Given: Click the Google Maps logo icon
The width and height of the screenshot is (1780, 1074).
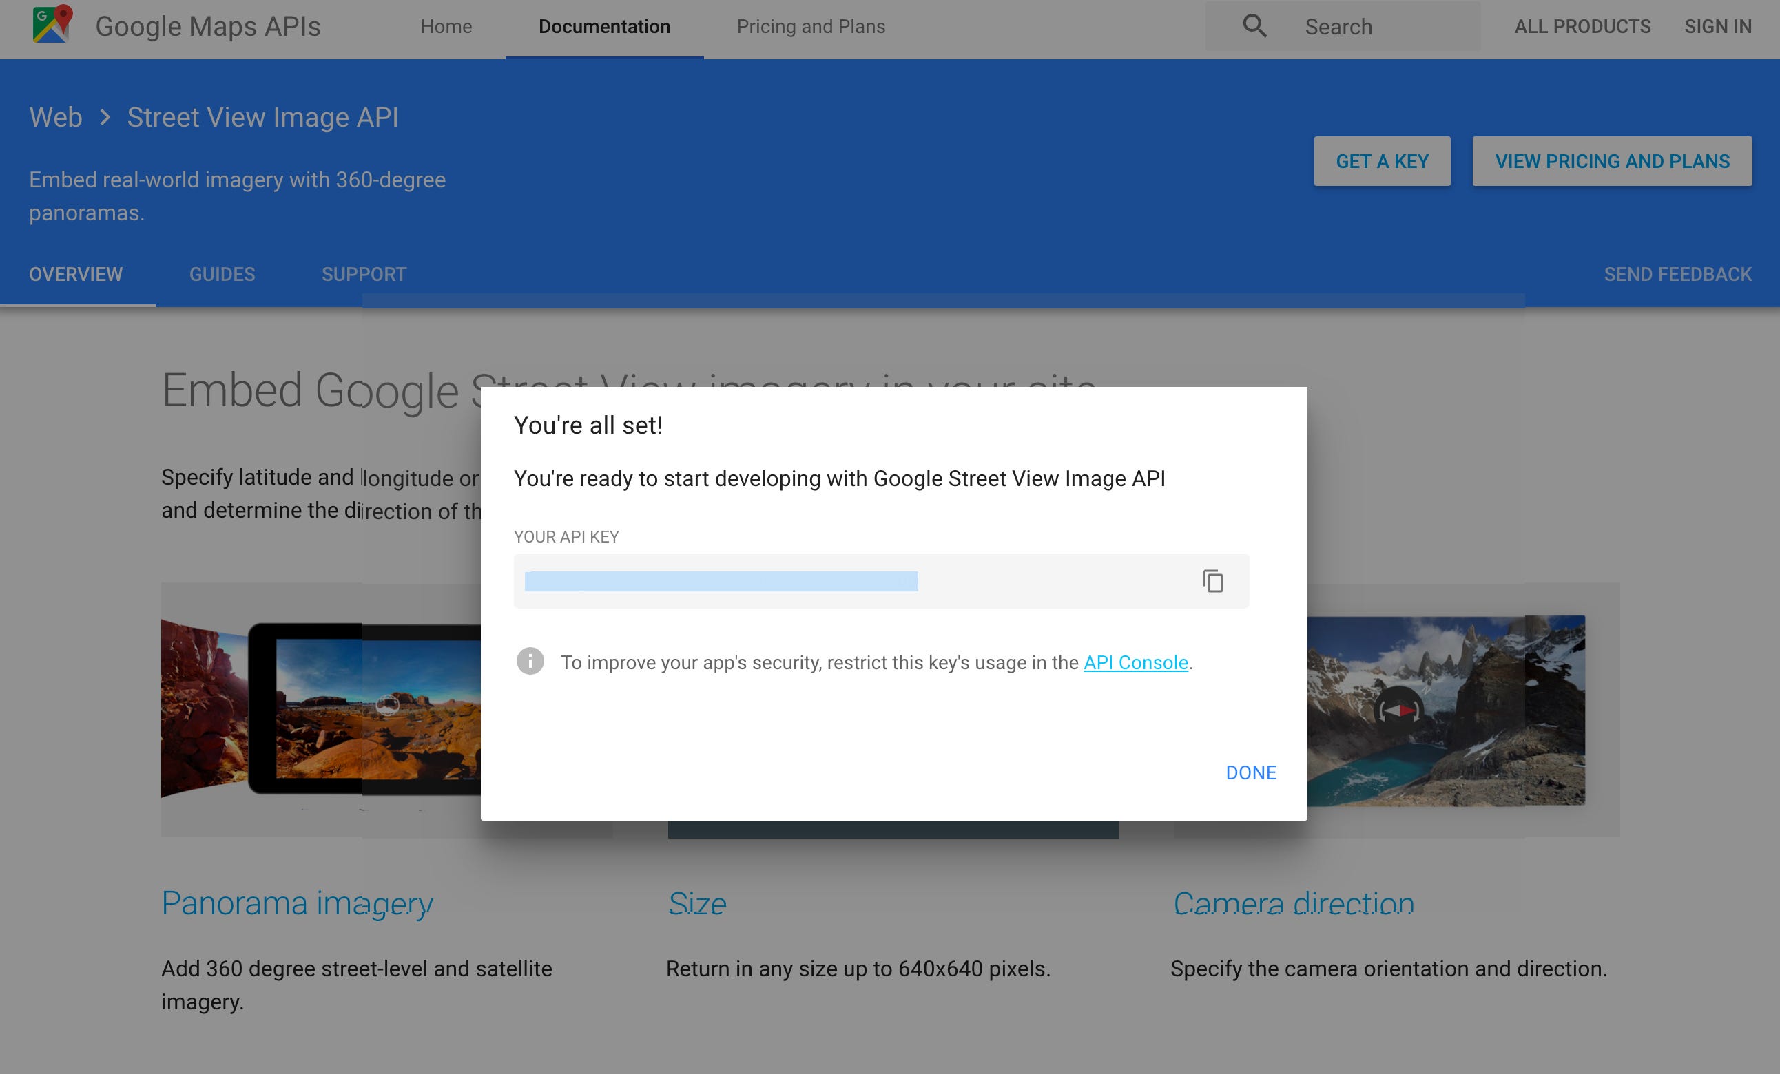Looking at the screenshot, I should pyautogui.click(x=53, y=25).
